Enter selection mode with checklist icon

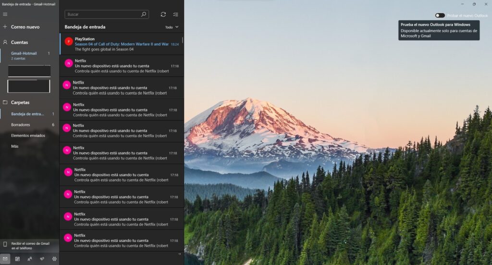coord(176,14)
